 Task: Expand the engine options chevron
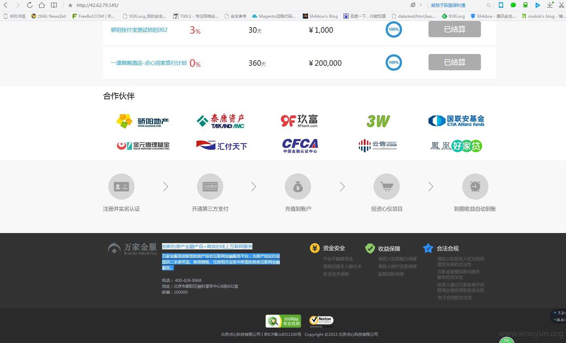click(x=421, y=5)
